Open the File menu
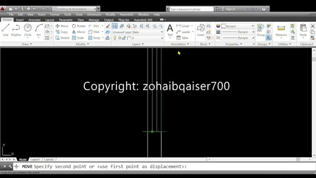The image size is (316, 178). [11, 14]
